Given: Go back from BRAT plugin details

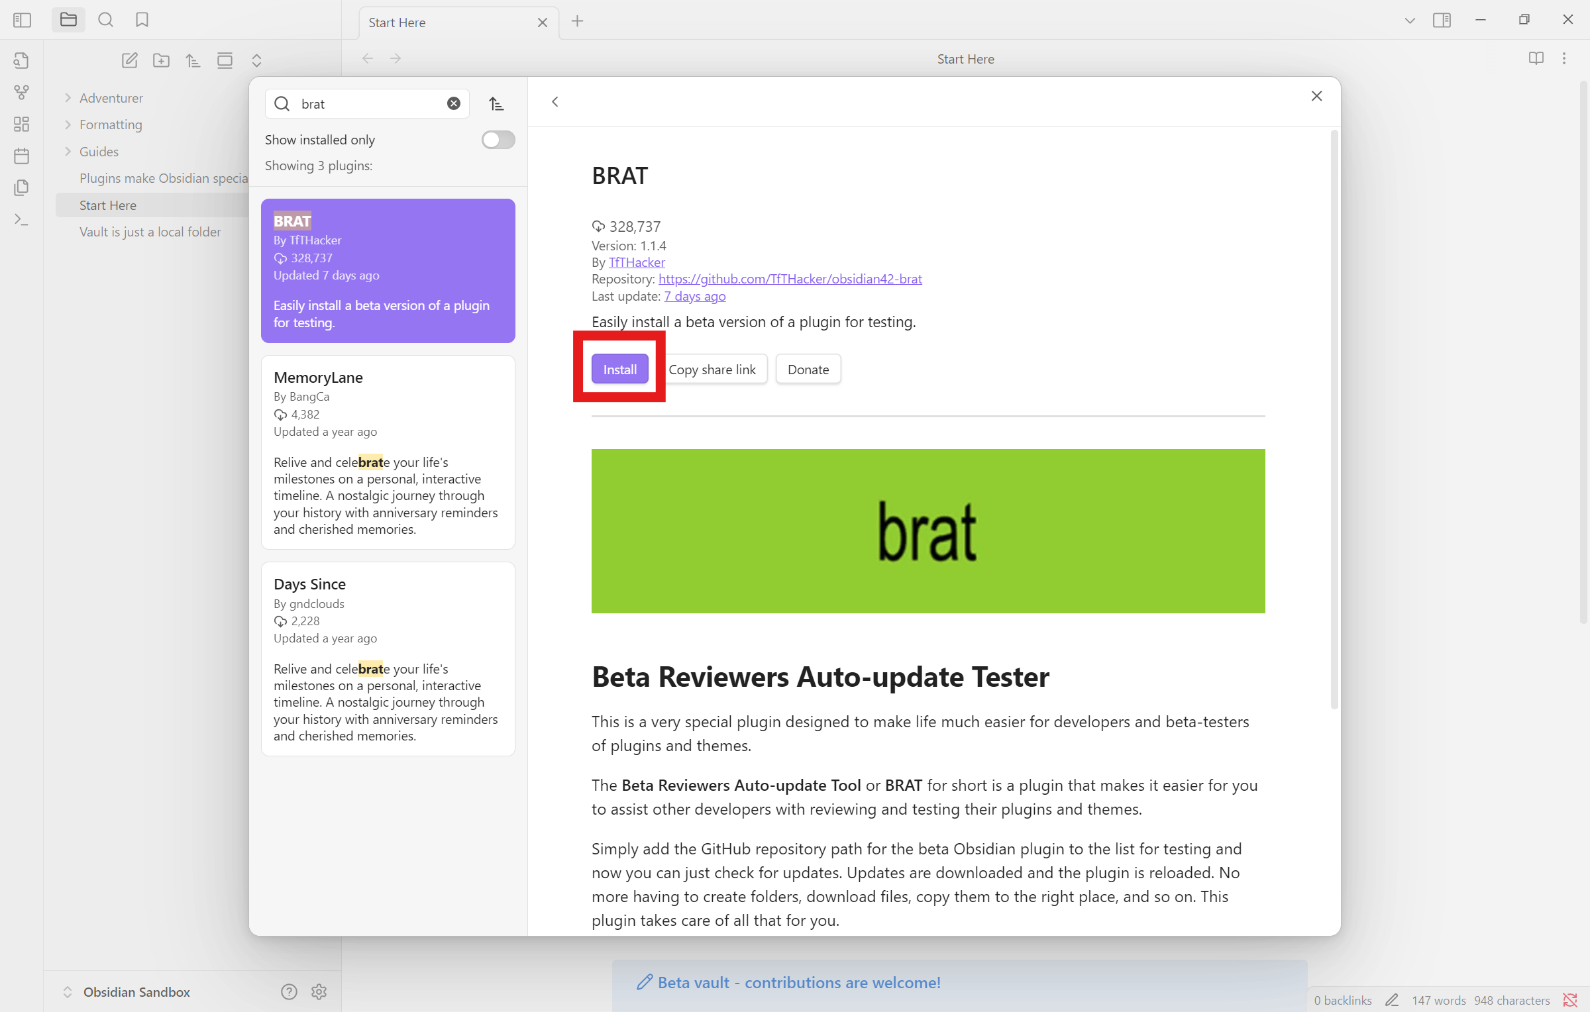Looking at the screenshot, I should (x=555, y=102).
